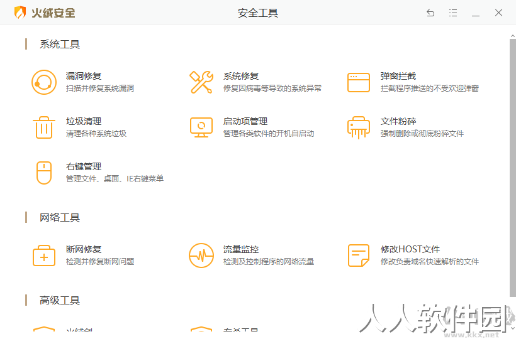This screenshot has width=516, height=339.
Task: Open the 垃圾清理 trash can icon
Action: 44,127
